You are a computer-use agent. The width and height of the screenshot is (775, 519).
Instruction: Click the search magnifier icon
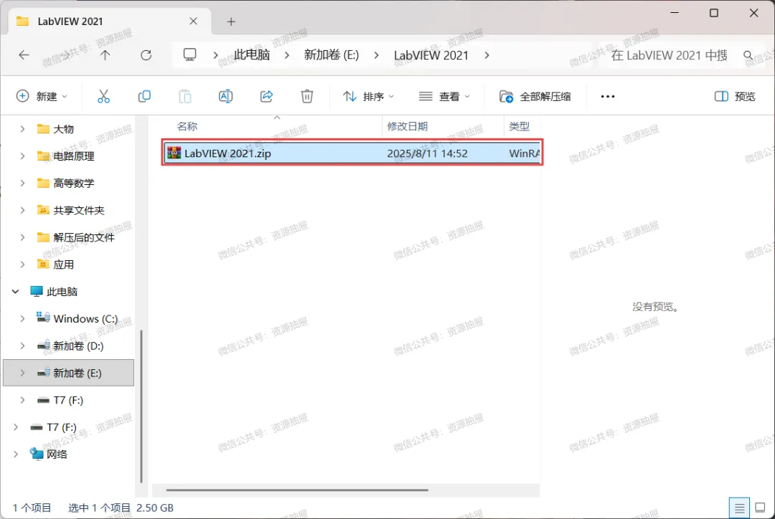(748, 55)
